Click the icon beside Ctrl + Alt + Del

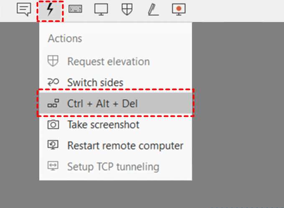(53, 104)
